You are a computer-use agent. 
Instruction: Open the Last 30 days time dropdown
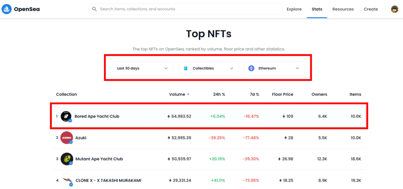coord(143,68)
